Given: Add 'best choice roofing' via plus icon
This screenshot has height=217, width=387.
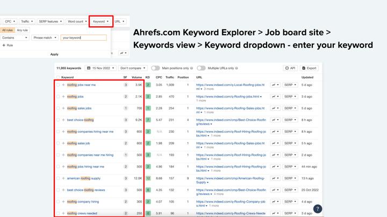Looking at the screenshot, I should tap(63, 120).
